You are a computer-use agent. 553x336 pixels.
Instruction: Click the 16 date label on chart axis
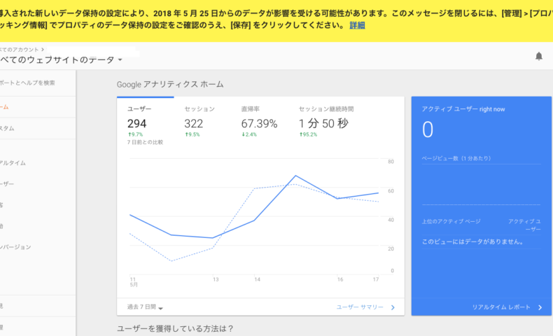[340, 279]
